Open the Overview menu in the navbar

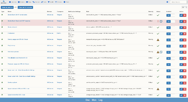tap(13, 2)
